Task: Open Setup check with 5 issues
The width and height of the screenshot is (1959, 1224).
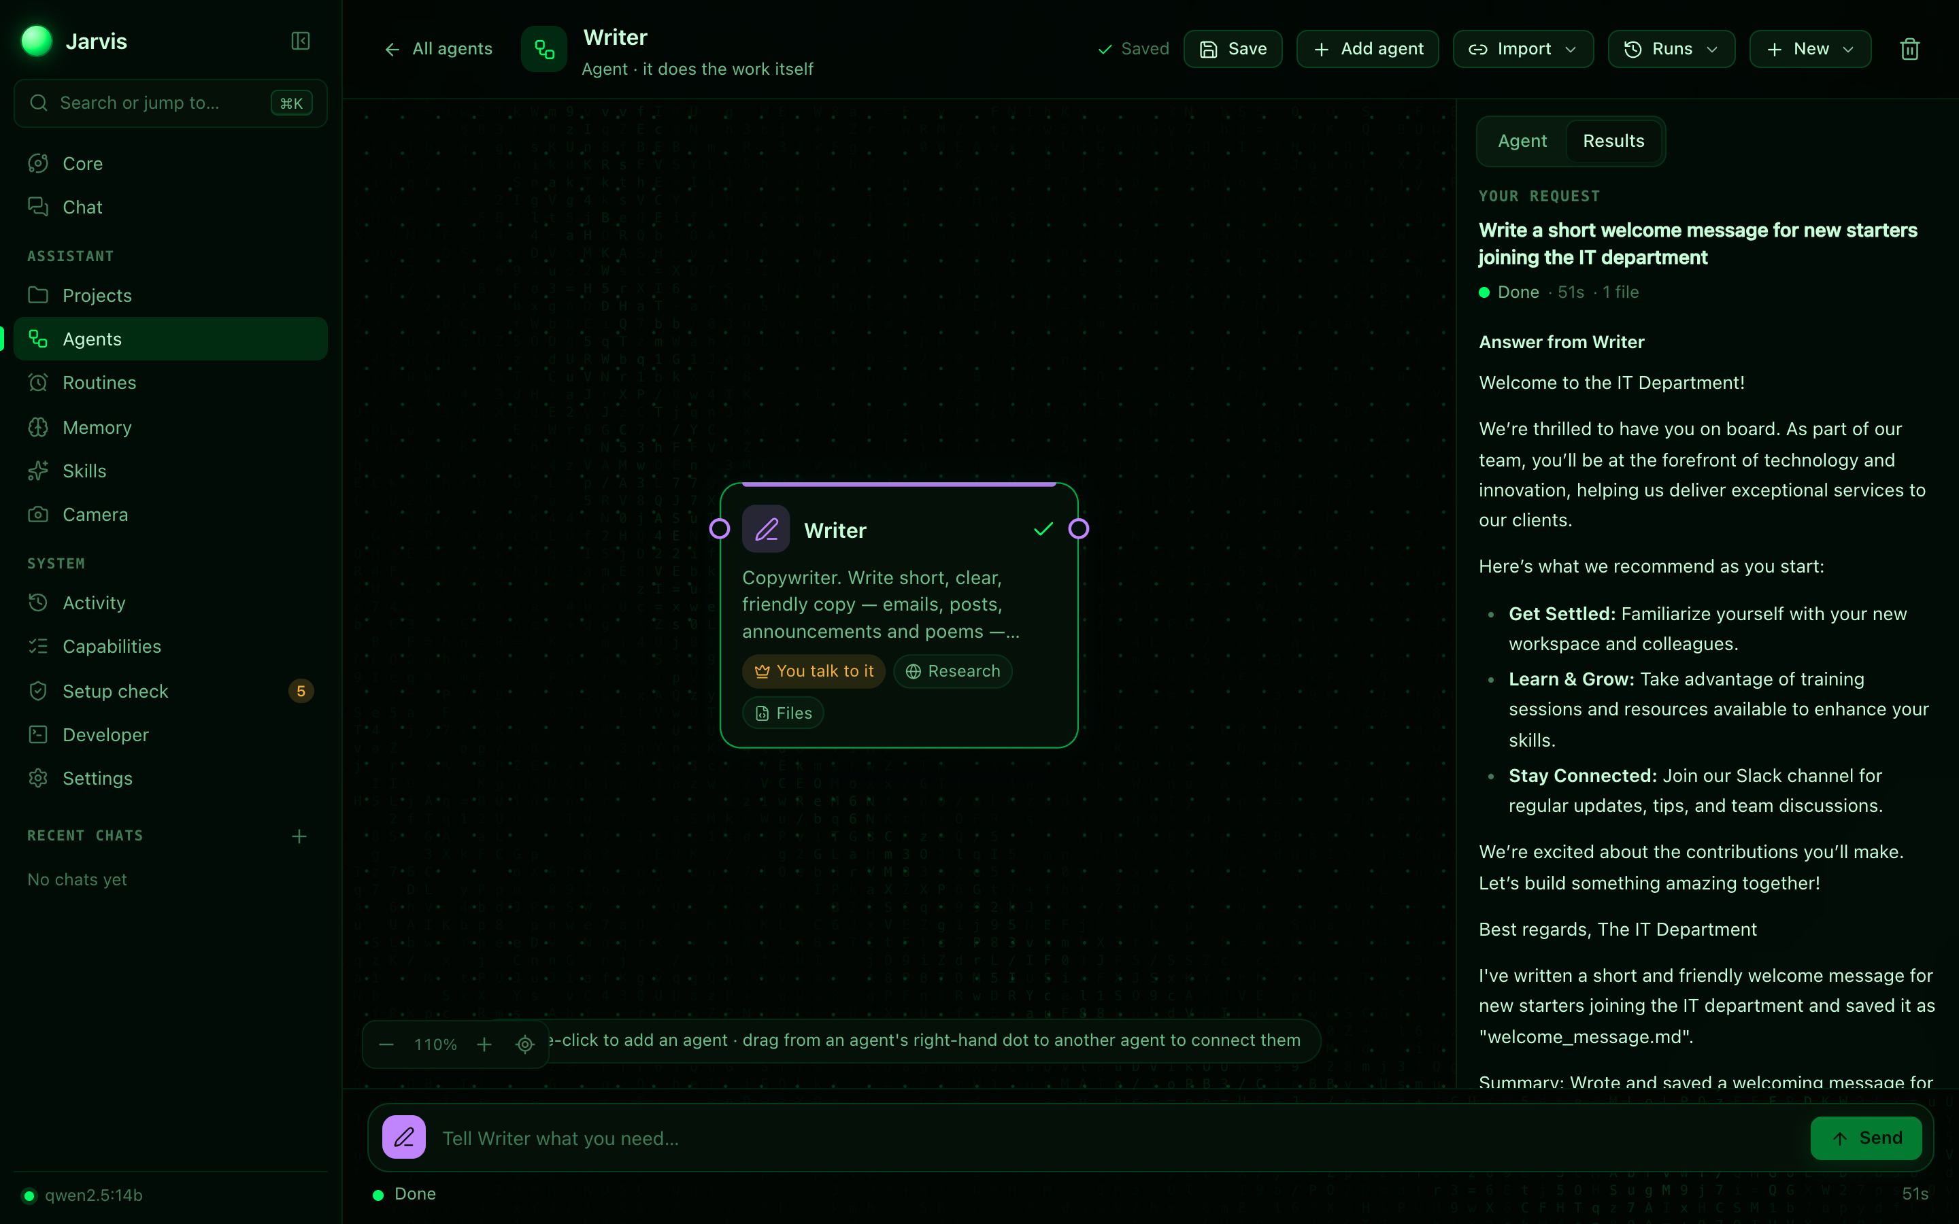Action: pyautogui.click(x=171, y=692)
